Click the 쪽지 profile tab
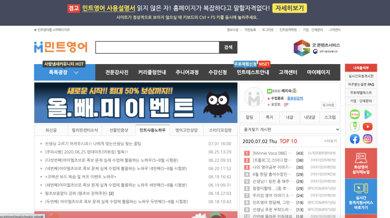Viewport: 390px width, 218px height. [269, 117]
